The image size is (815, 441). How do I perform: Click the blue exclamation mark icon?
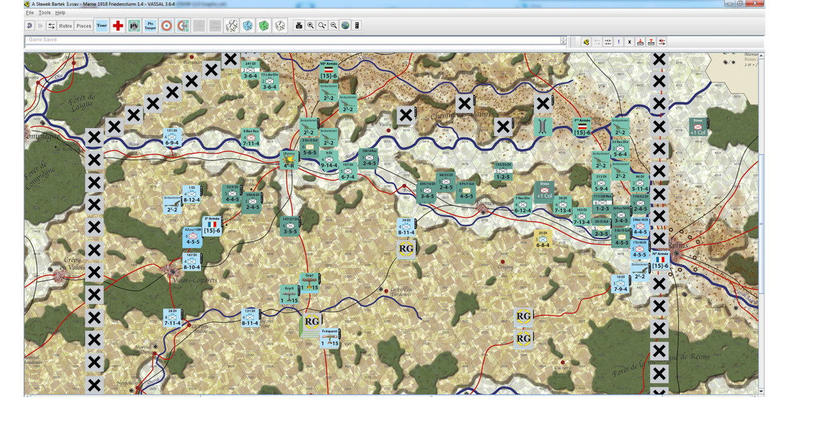[x=619, y=42]
